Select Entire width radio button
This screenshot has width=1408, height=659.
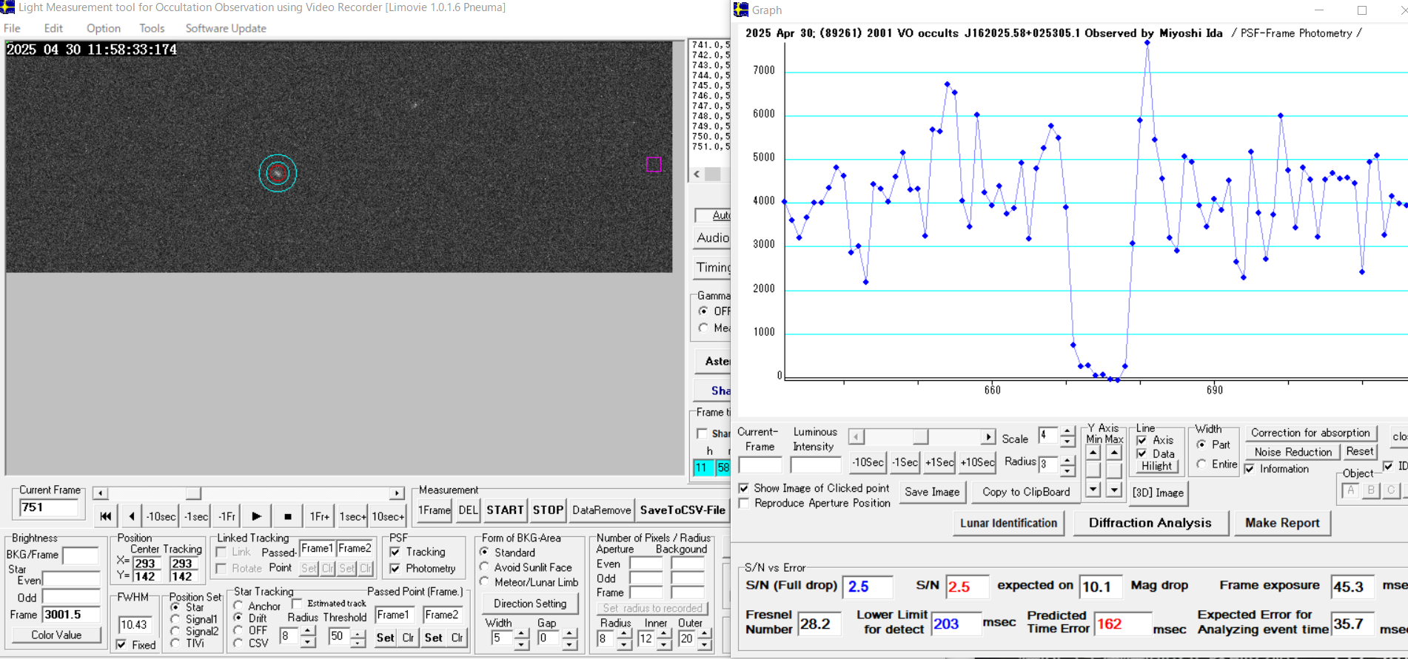tap(1201, 464)
